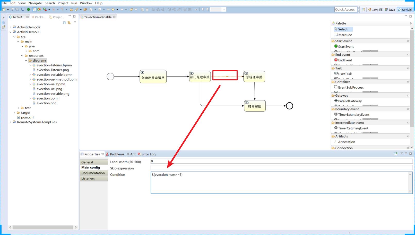The height and width of the screenshot is (235, 415).
Task: Collapse the Gateway palette drawer
Action: 370,95
